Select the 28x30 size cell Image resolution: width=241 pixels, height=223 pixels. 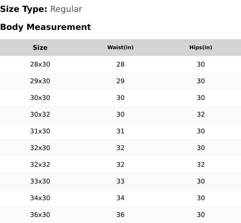click(40, 64)
